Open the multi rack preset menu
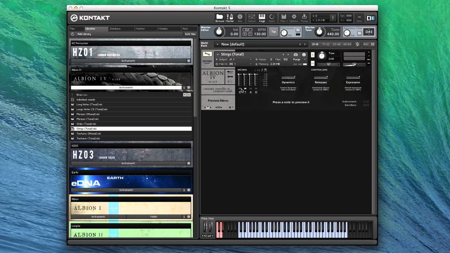450x253 pixels. 217,44
